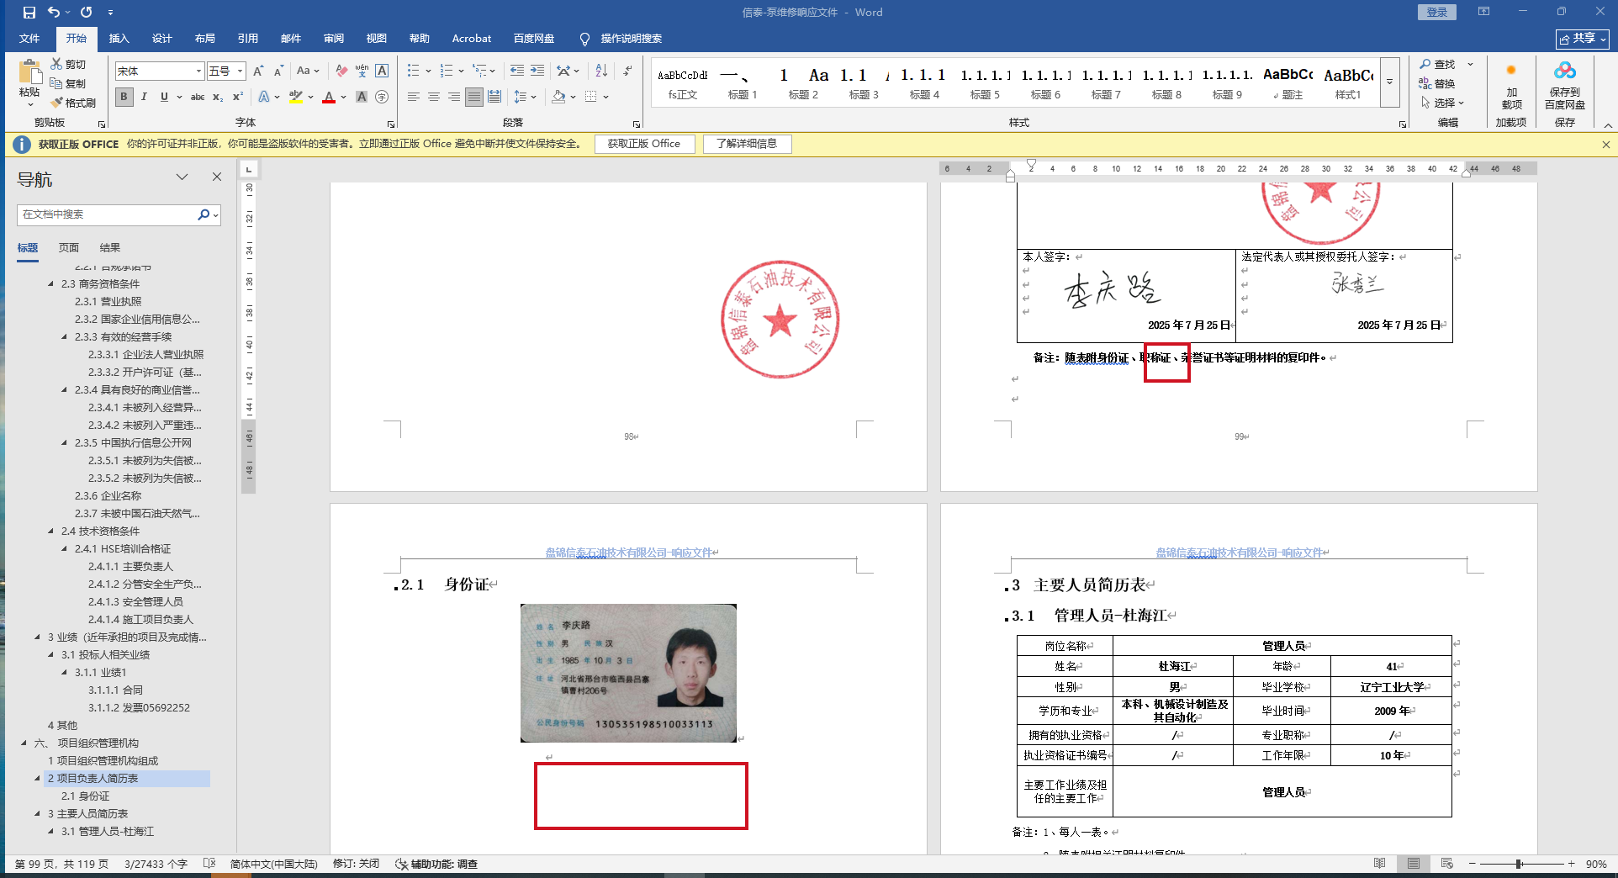Activate the Format Painter 格式刷
The image size is (1618, 878).
point(56,103)
